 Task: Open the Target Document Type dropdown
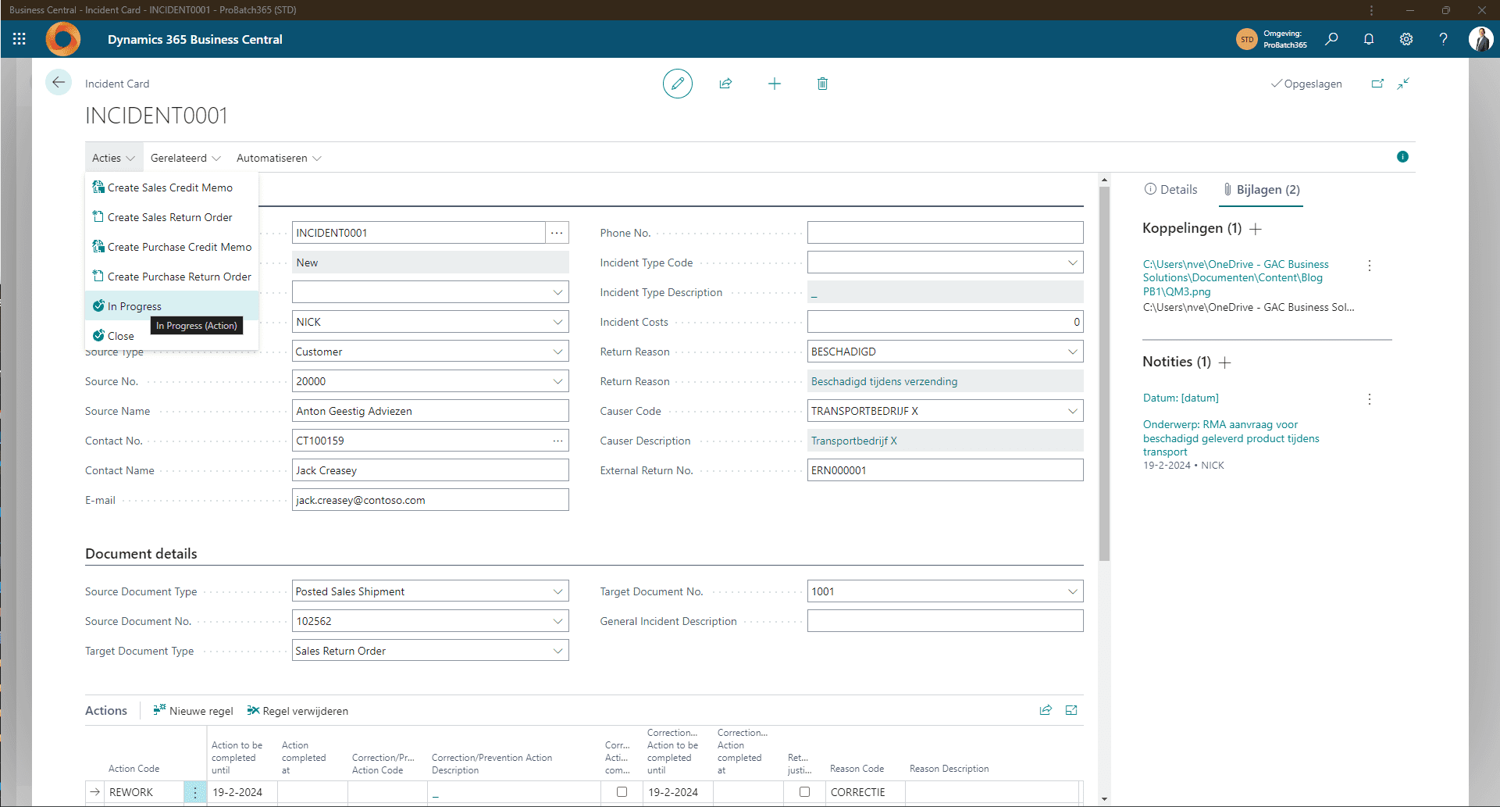tap(558, 651)
